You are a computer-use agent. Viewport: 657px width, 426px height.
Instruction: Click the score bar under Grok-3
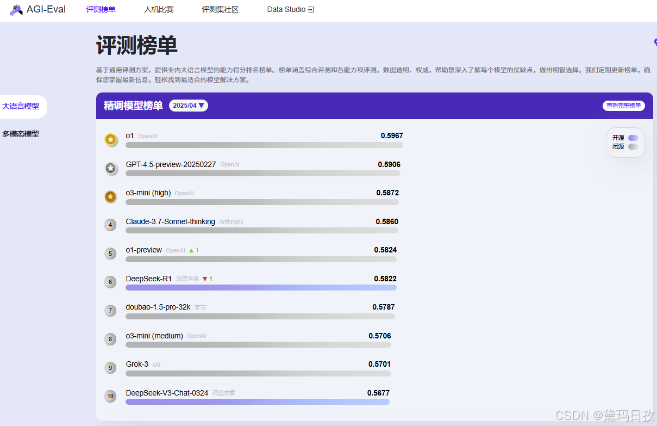tap(258, 373)
